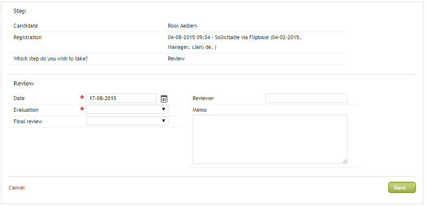Viewport: 426px width, 206px height.
Task: Click the Date input field
Action: click(x=121, y=98)
